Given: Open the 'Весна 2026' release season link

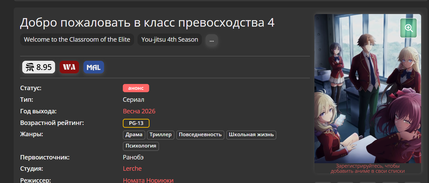Looking at the screenshot, I should point(139,111).
